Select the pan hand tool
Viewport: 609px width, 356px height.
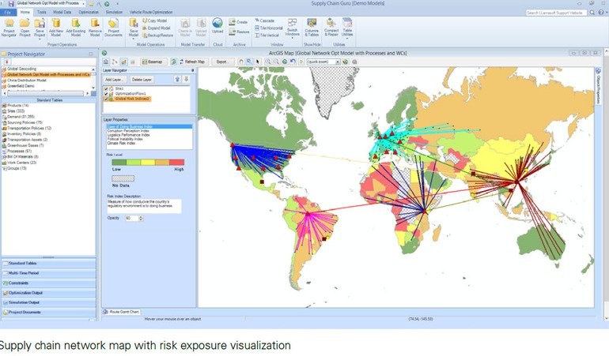coord(240,62)
